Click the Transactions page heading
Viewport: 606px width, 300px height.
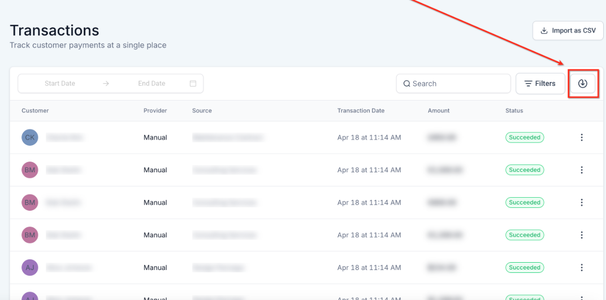[x=54, y=30]
